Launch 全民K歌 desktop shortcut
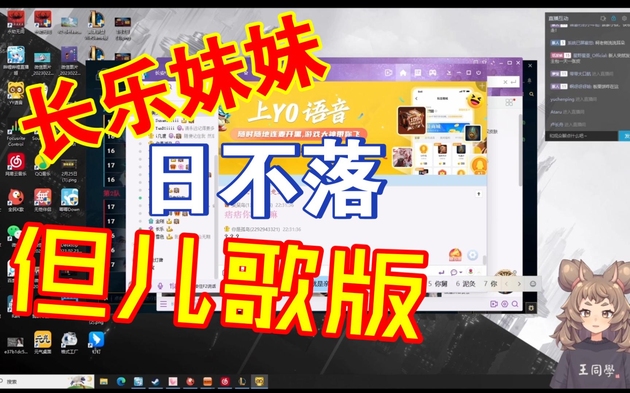630x393 pixels. (16, 201)
